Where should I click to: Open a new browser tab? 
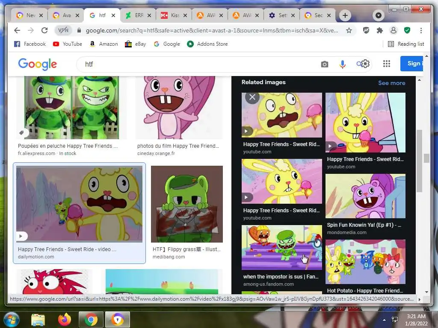[345, 15]
